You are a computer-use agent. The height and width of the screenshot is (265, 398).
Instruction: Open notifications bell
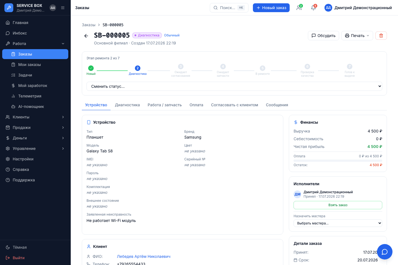click(x=313, y=8)
